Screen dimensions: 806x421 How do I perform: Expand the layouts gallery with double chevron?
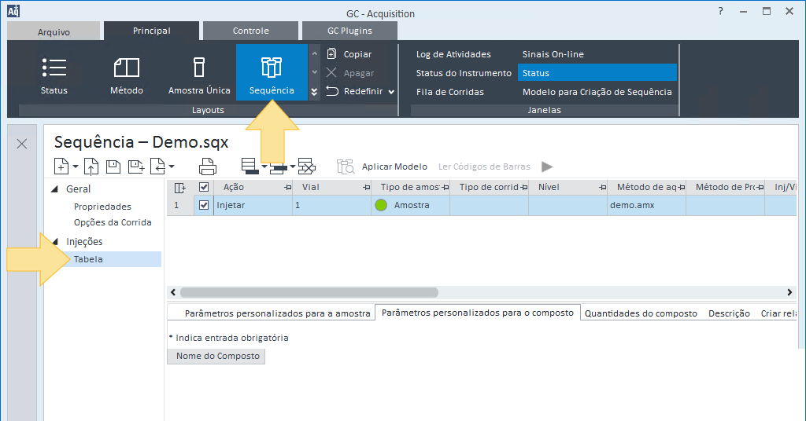(x=315, y=92)
